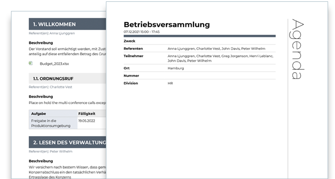Click Beschreibung heading under ORDNUNGSRUF
Viewport: 335px width, 179px height.
41,97
